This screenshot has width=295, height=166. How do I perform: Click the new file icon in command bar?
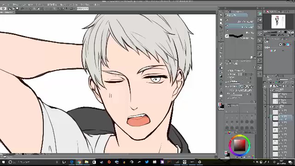[10, 9]
